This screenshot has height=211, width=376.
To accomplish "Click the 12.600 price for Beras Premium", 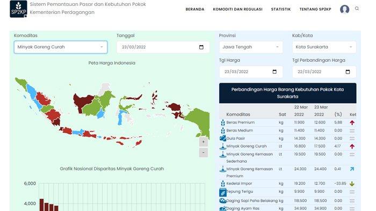I will click(x=320, y=122).
